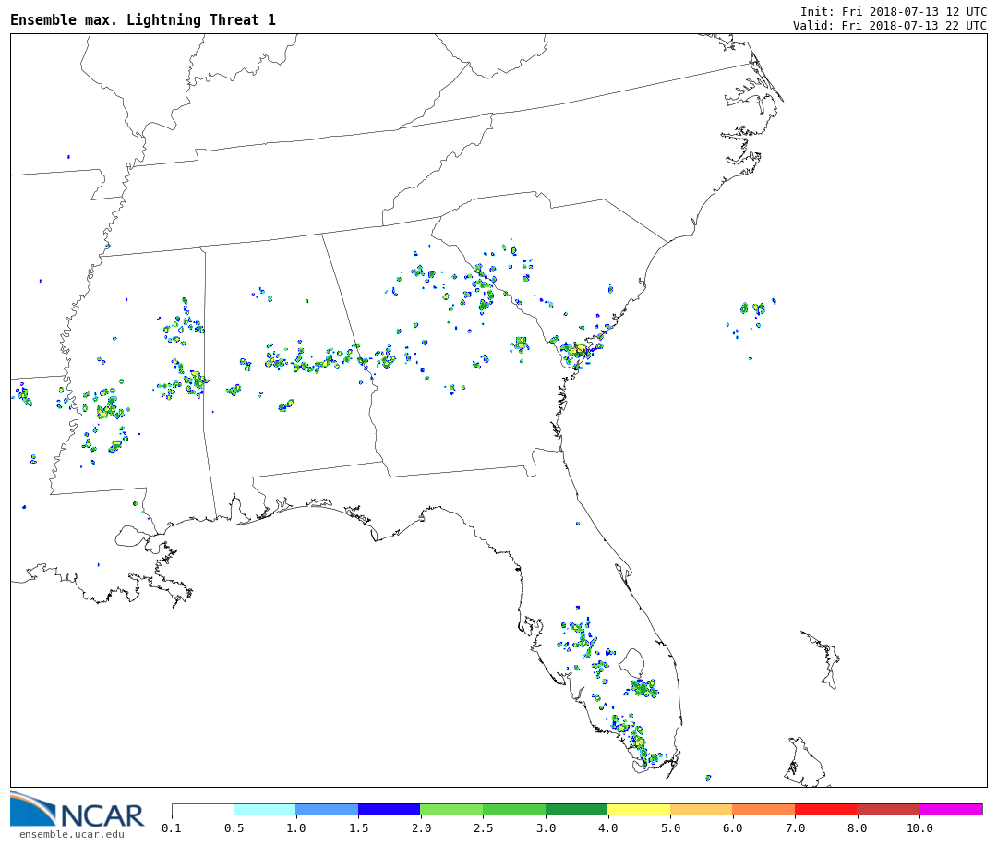The width and height of the screenshot is (997, 845).
Task: Click the offshore Atlantic lightning cluster
Action: click(752, 309)
